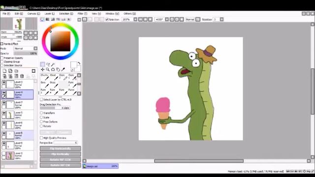315x177 pixels.
Task: Choose the Free Deform radio option
Action: [x=41, y=122]
